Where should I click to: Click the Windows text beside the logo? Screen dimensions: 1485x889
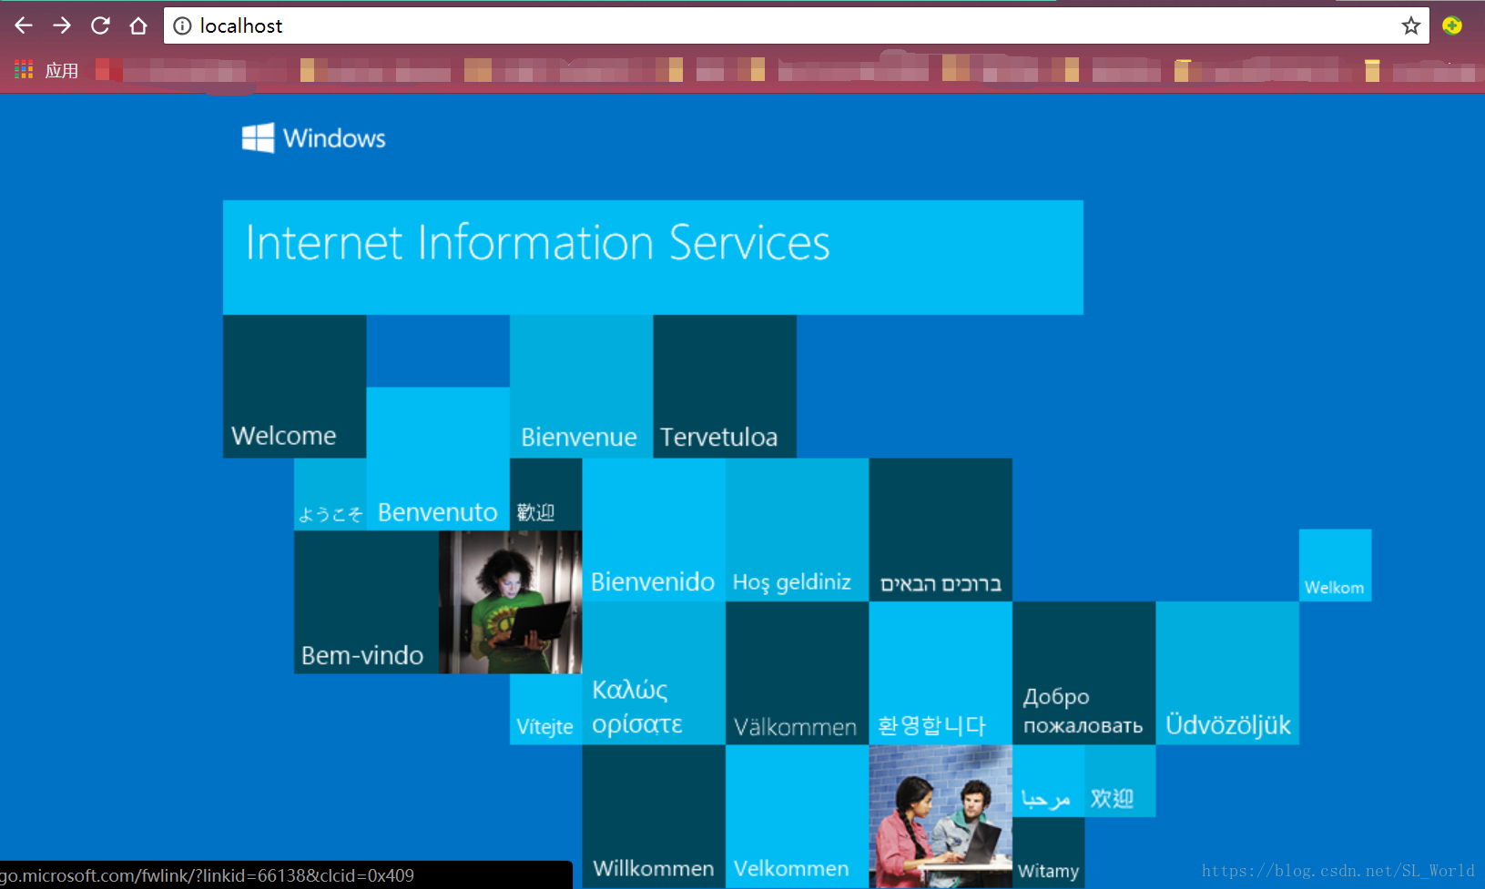[x=334, y=138]
